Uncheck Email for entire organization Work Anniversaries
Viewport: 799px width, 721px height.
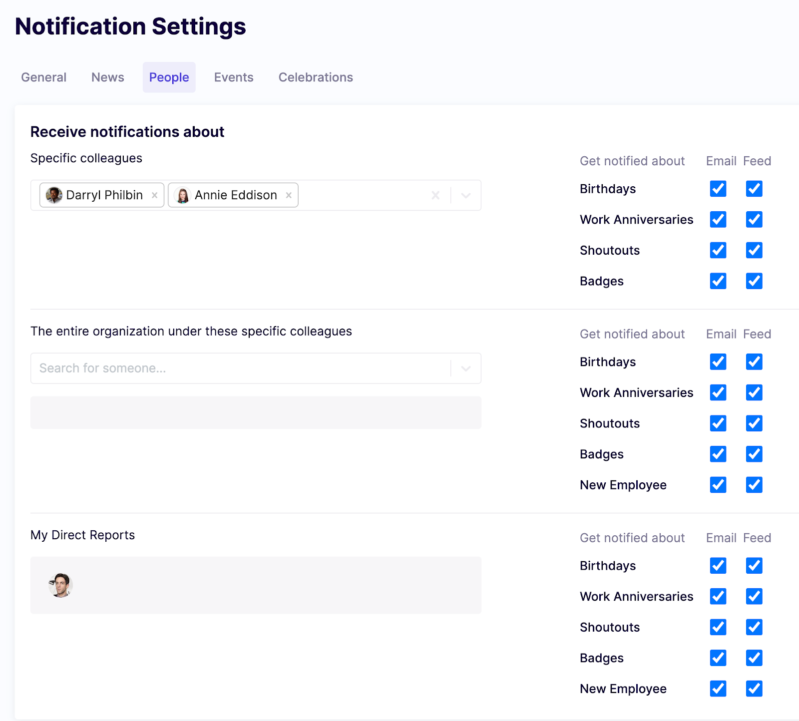tap(718, 392)
